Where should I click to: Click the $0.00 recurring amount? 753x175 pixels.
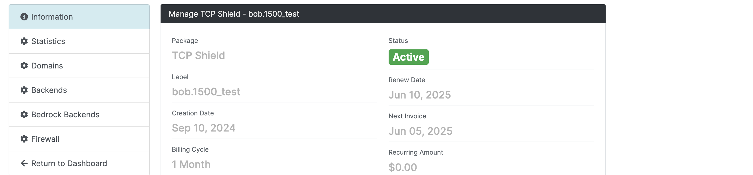pyautogui.click(x=403, y=167)
